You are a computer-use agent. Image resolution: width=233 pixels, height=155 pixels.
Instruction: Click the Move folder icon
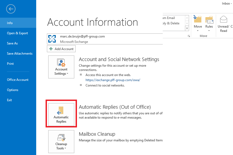point(198,20)
